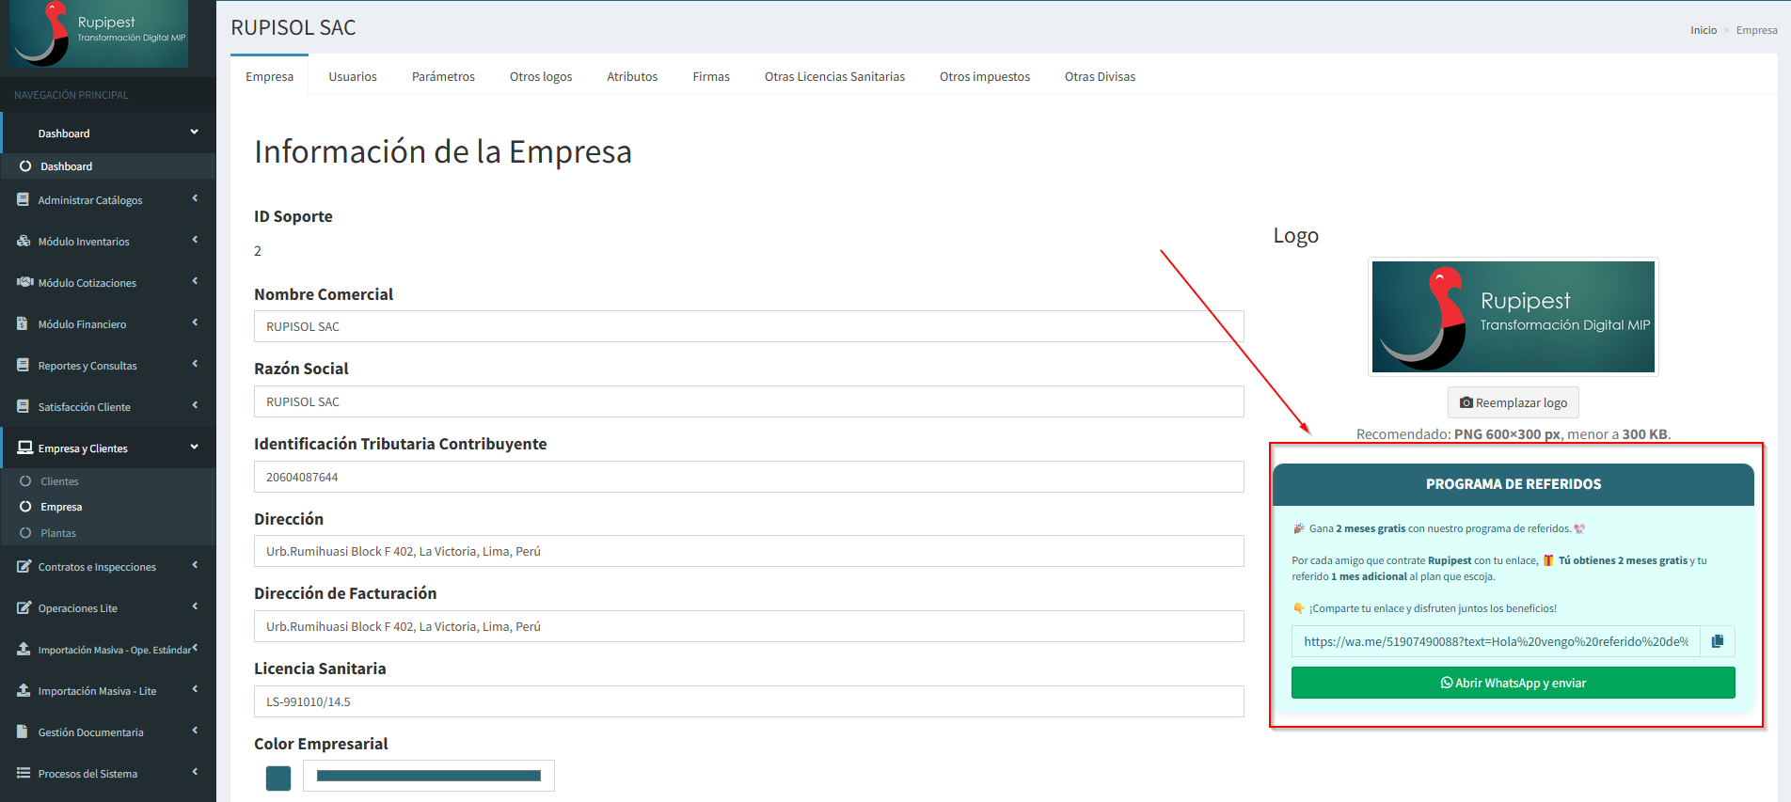Click the Dirección de Facturación field

(749, 626)
